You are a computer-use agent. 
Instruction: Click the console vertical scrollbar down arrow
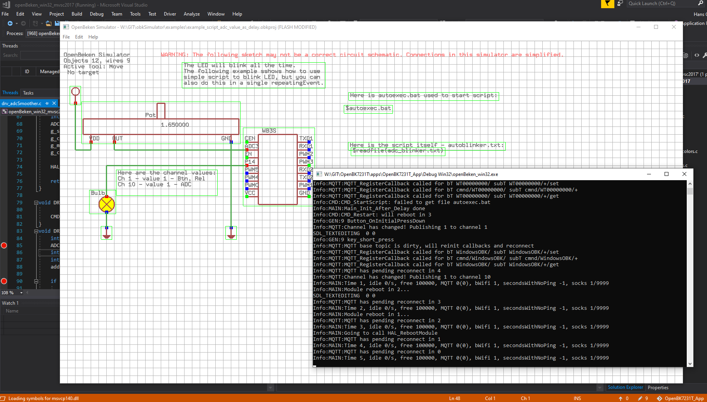(690, 364)
